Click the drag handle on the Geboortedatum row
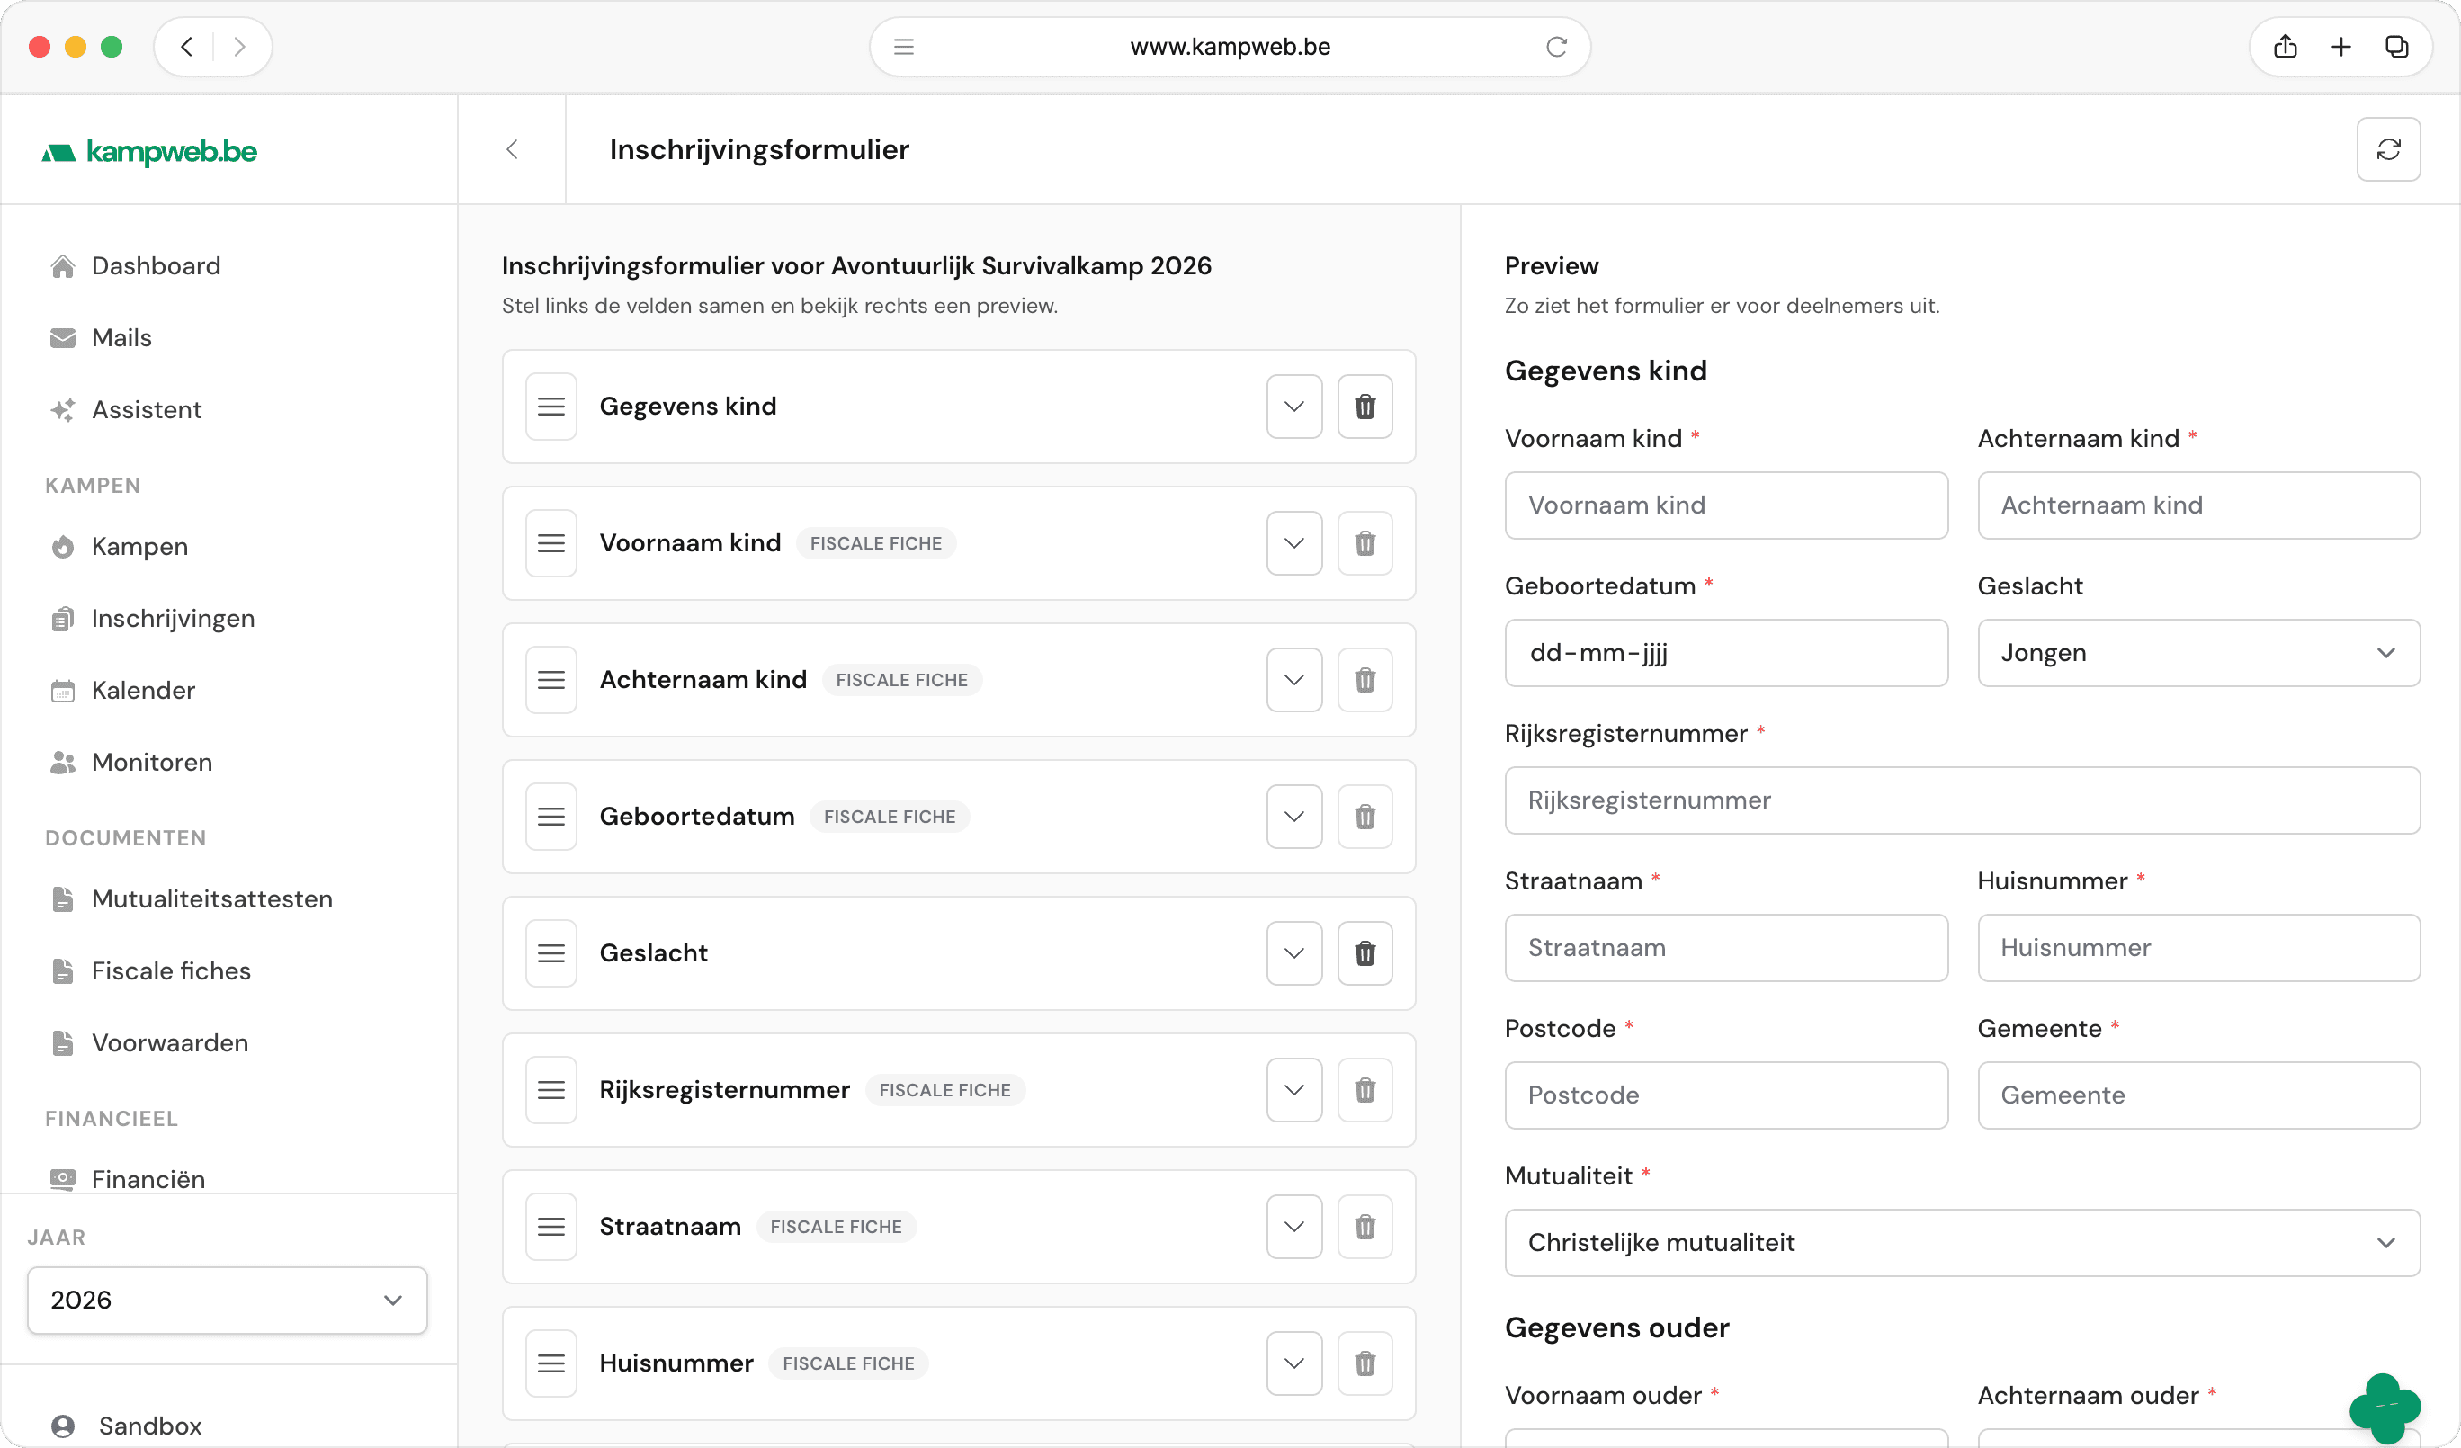The height and width of the screenshot is (1448, 2461). (x=550, y=817)
